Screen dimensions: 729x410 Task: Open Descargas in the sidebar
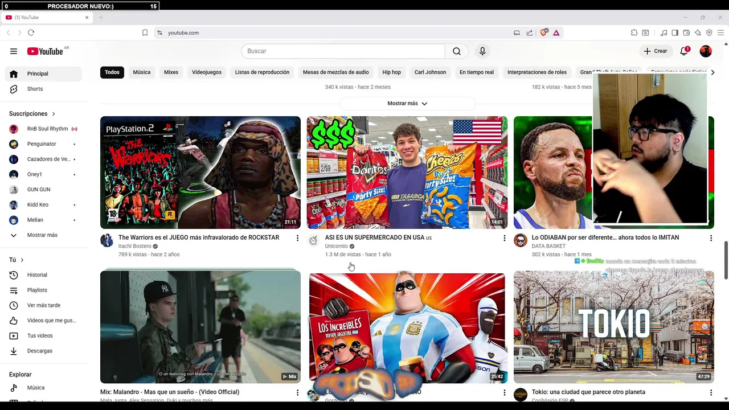pyautogui.click(x=43, y=351)
